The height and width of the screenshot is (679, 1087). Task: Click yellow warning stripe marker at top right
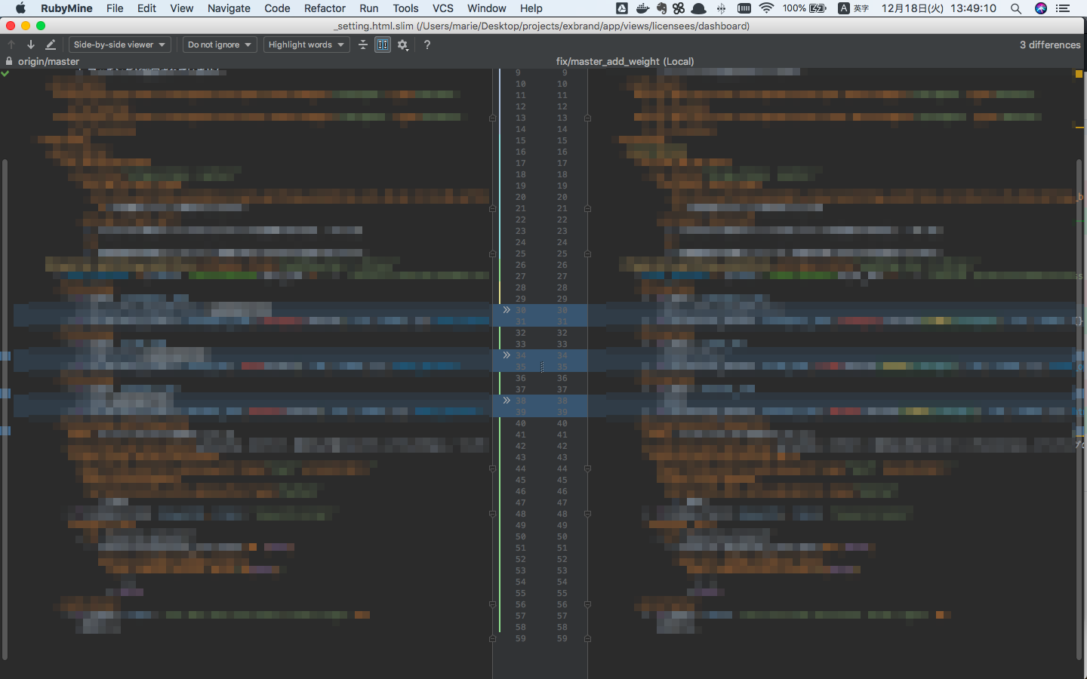tap(1079, 74)
